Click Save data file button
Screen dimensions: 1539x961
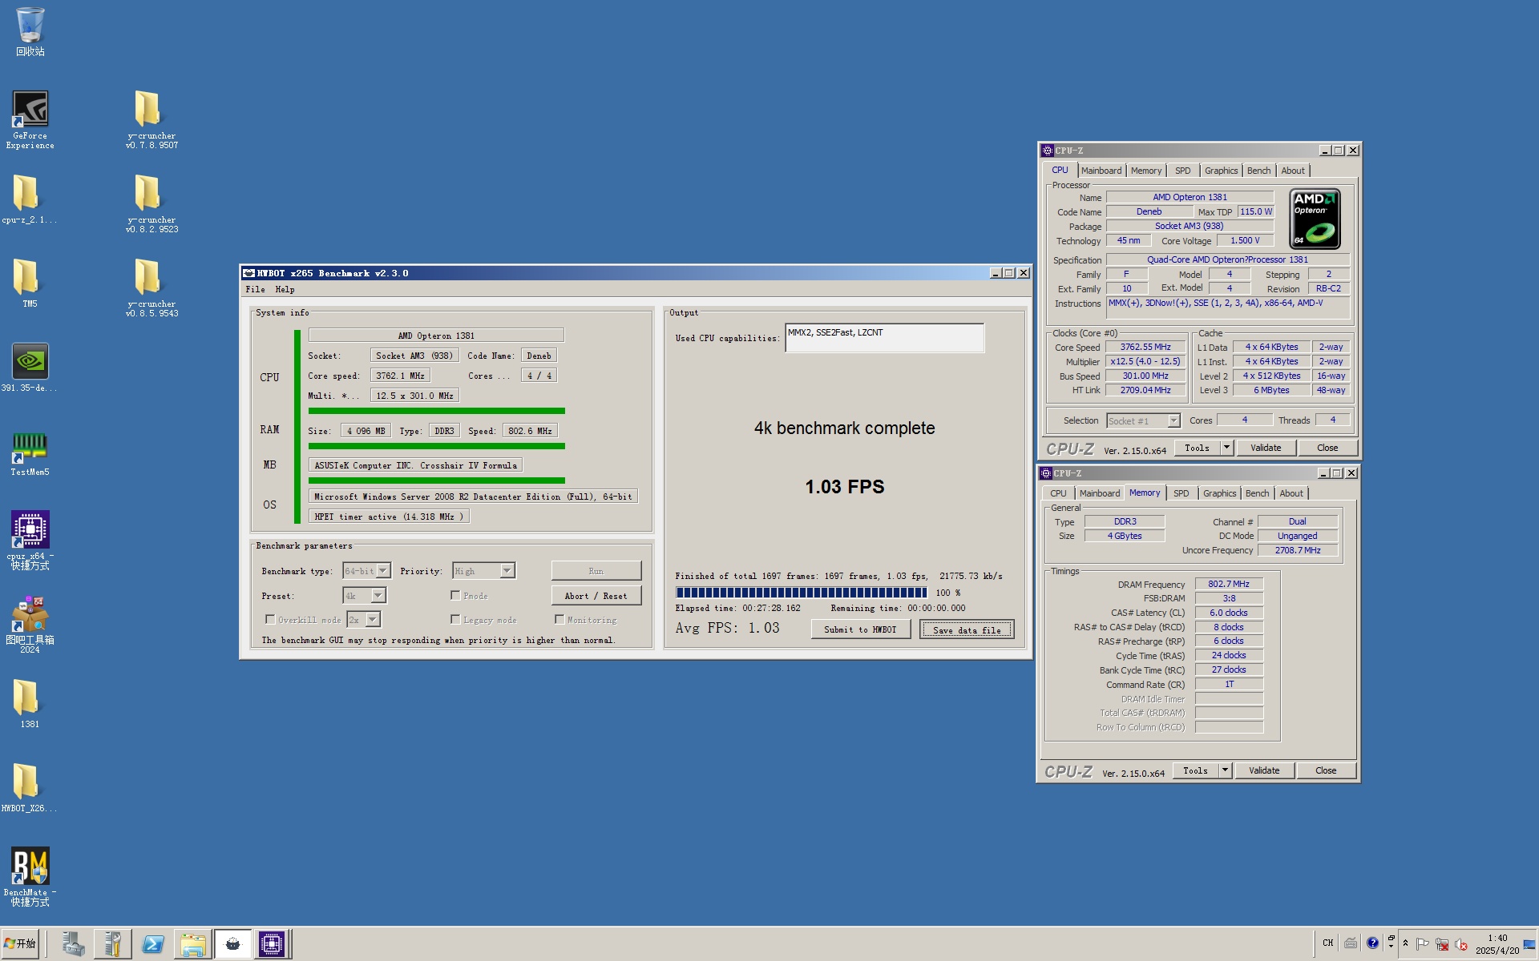click(x=967, y=630)
